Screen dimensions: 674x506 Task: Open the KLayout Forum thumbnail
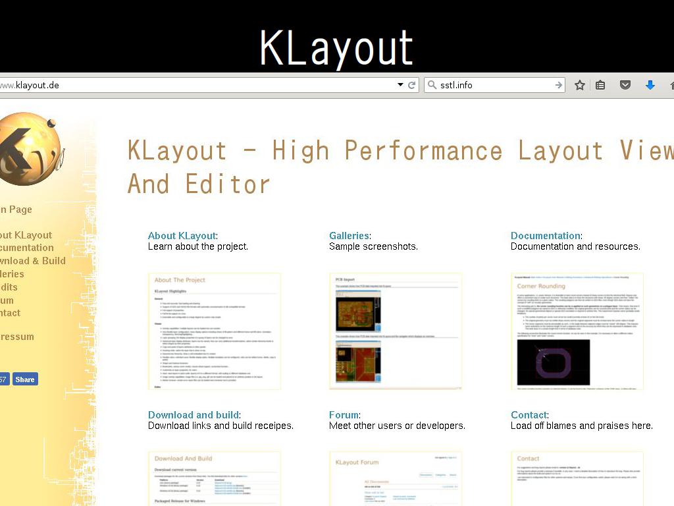tap(396, 478)
